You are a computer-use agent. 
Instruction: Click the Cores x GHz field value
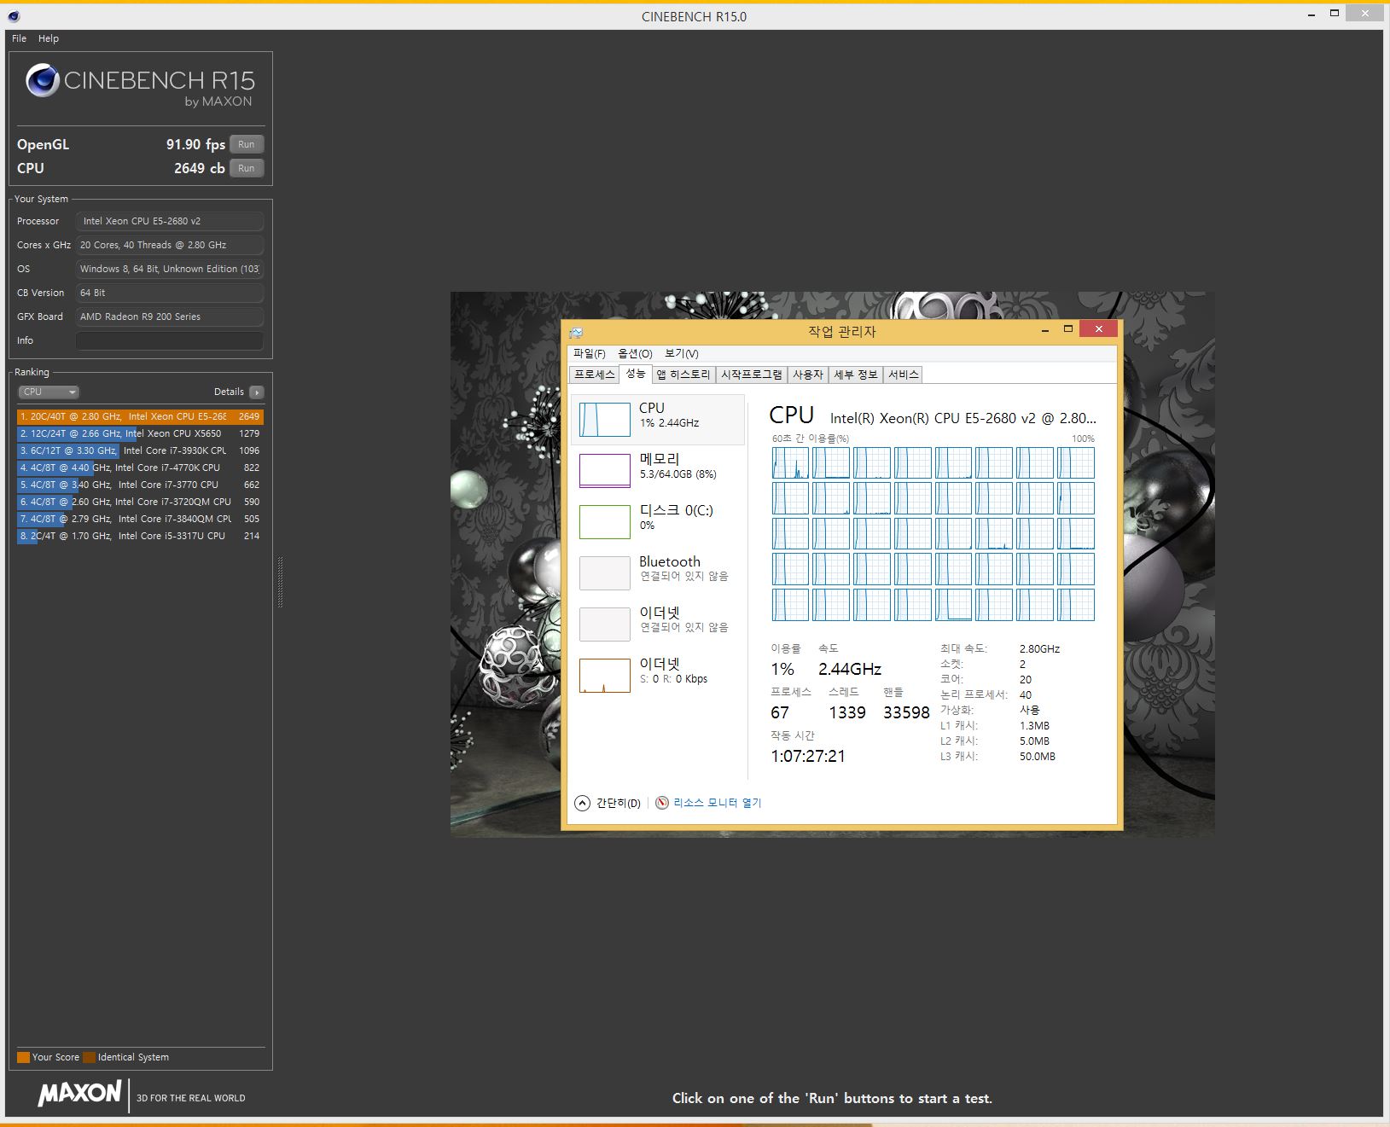click(170, 245)
